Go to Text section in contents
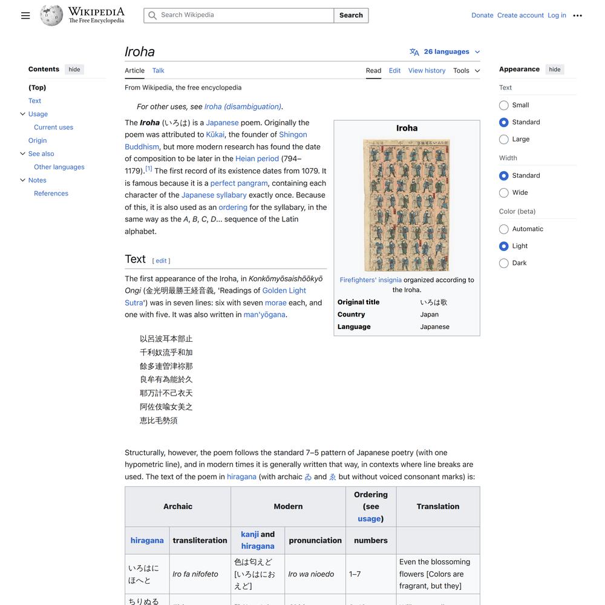The image size is (605, 605). pos(34,100)
